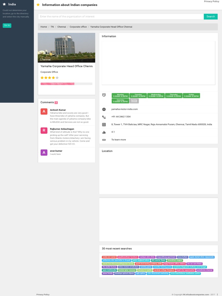Open the dhl courier thane tag

pyautogui.click(x=159, y=260)
